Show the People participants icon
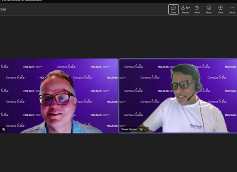The image size is (237, 172). 183,8
